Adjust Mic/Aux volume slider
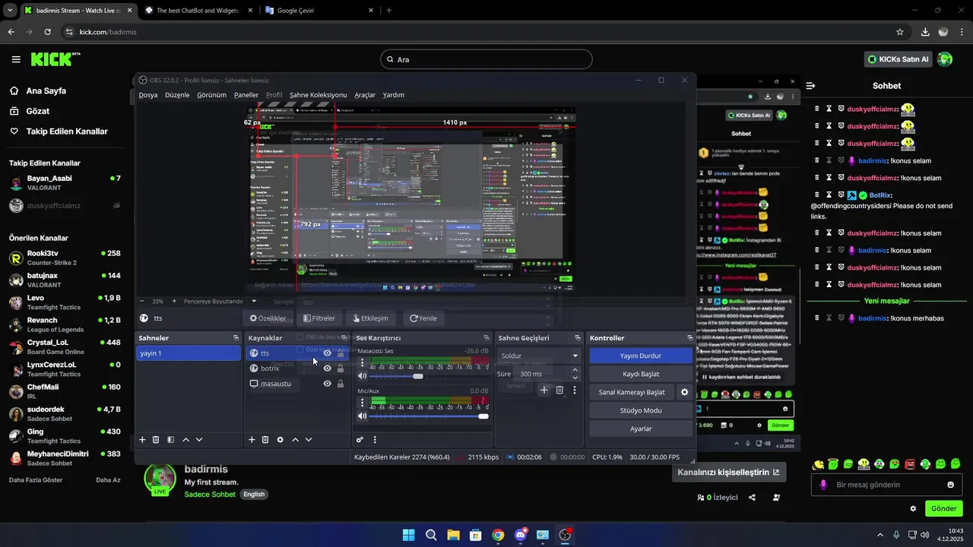Image resolution: width=973 pixels, height=547 pixels. [429, 416]
